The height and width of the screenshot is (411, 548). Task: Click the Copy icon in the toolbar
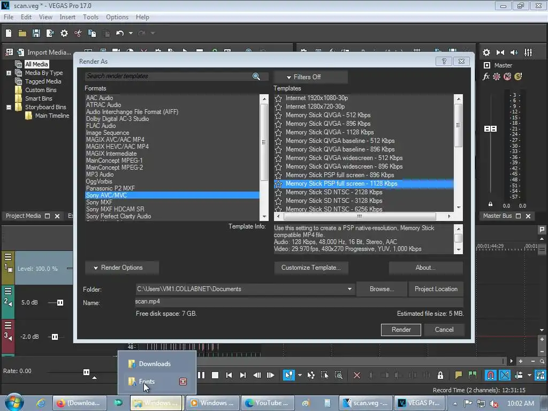92,33
